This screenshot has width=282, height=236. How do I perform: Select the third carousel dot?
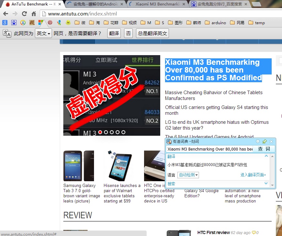click(x=112, y=132)
